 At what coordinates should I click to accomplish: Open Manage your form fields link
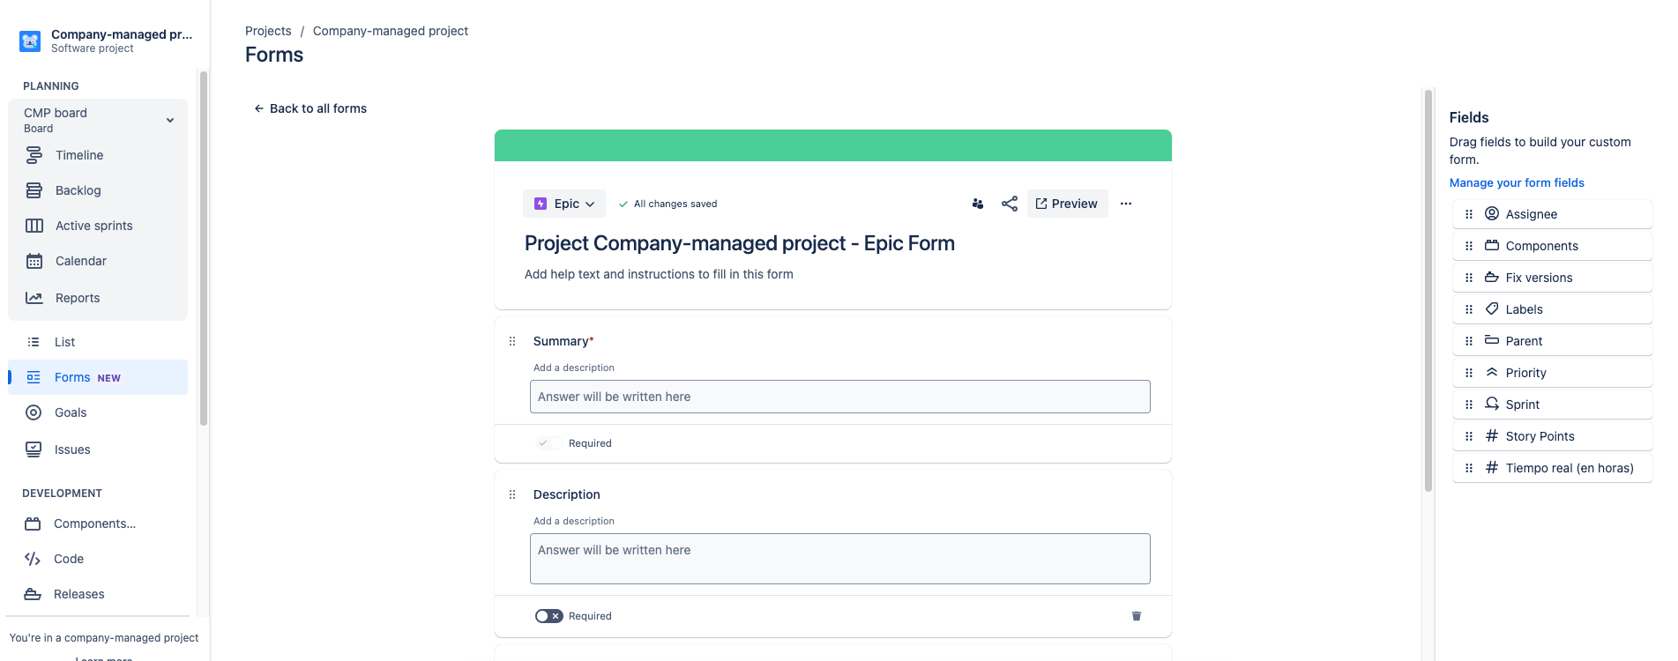coord(1517,183)
